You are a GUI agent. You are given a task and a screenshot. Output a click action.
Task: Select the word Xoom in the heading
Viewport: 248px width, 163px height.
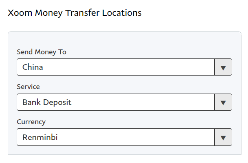(x=20, y=13)
